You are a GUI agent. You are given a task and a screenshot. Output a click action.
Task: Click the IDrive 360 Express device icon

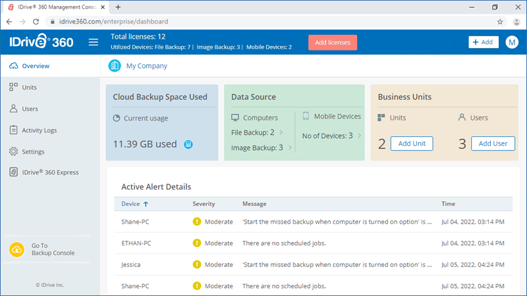pos(13,172)
